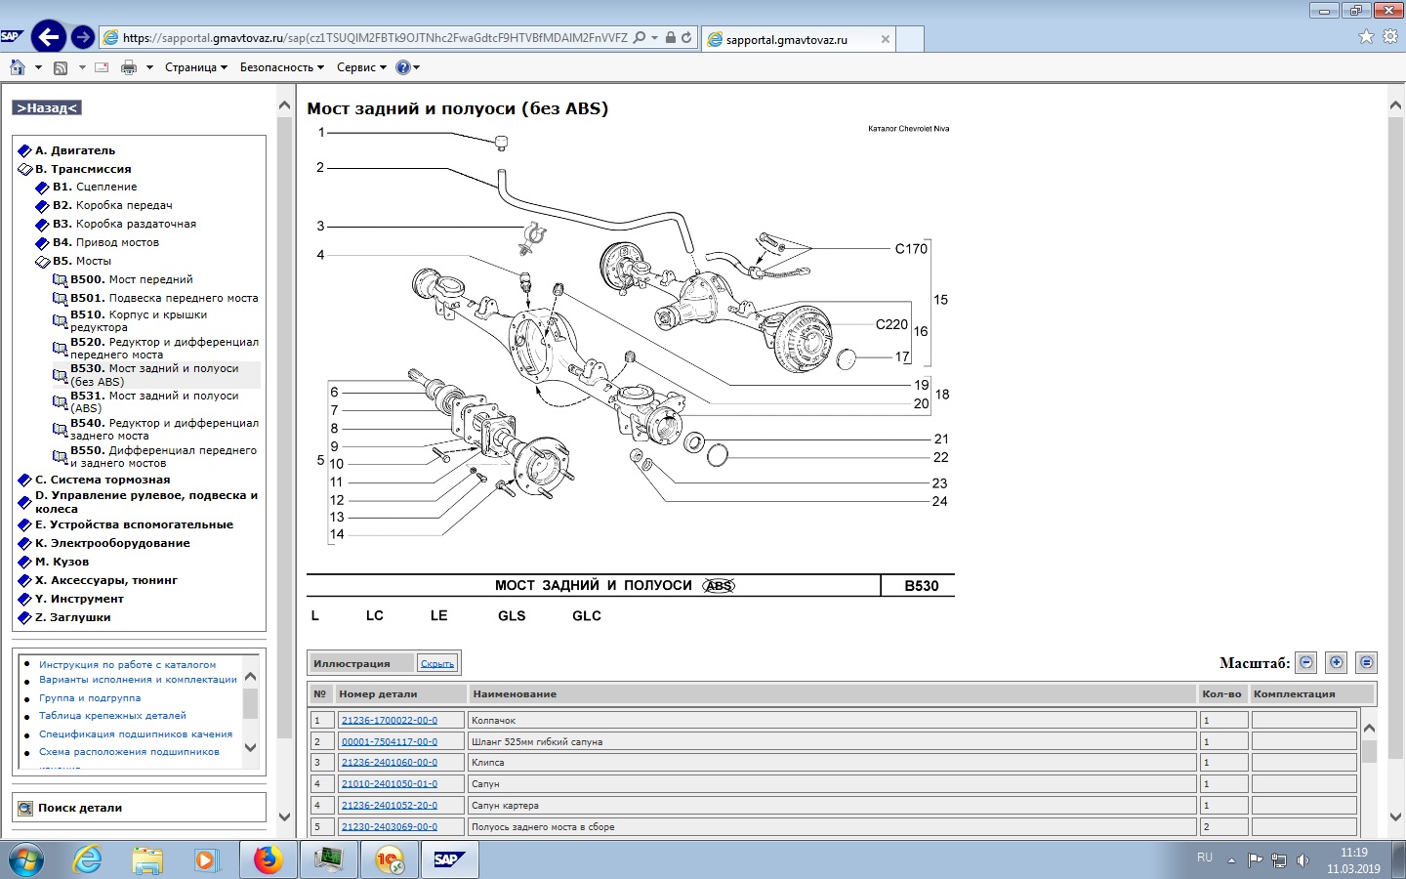Image resolution: width=1406 pixels, height=879 pixels.
Task: Click the >Назад< back link
Action: (x=47, y=107)
